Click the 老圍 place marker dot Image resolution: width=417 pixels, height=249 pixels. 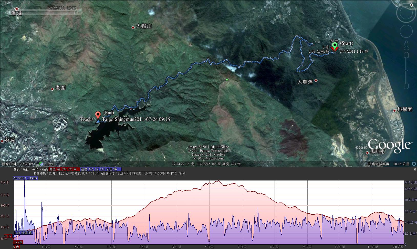pyautogui.click(x=52, y=89)
